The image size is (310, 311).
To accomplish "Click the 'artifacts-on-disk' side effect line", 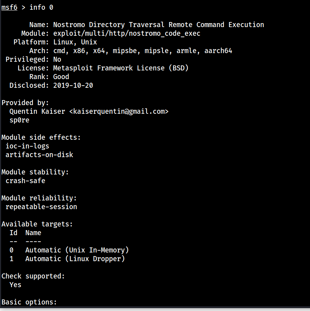I will (x=39, y=155).
